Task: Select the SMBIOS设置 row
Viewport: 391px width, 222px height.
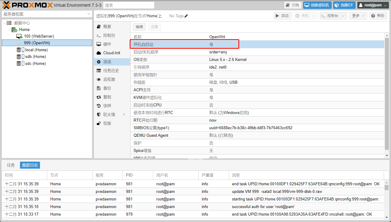Action: (x=258, y=128)
